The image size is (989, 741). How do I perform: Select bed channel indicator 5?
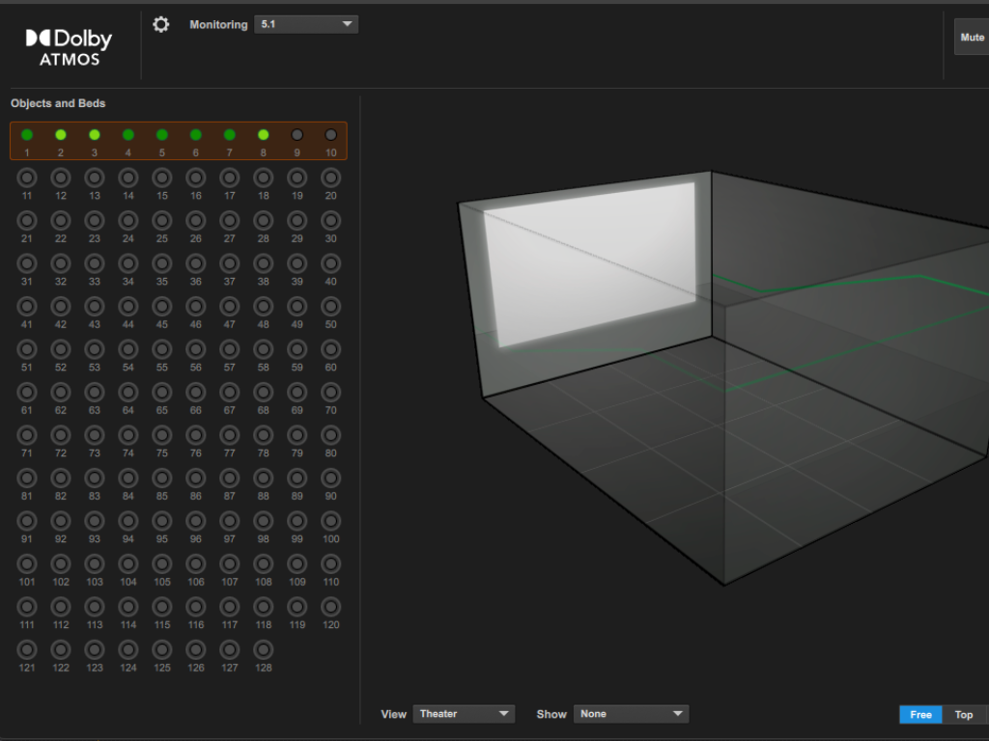click(162, 135)
